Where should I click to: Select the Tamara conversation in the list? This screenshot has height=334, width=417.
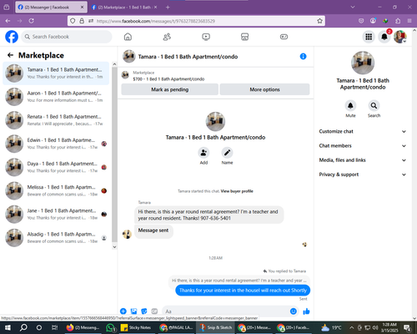point(56,73)
